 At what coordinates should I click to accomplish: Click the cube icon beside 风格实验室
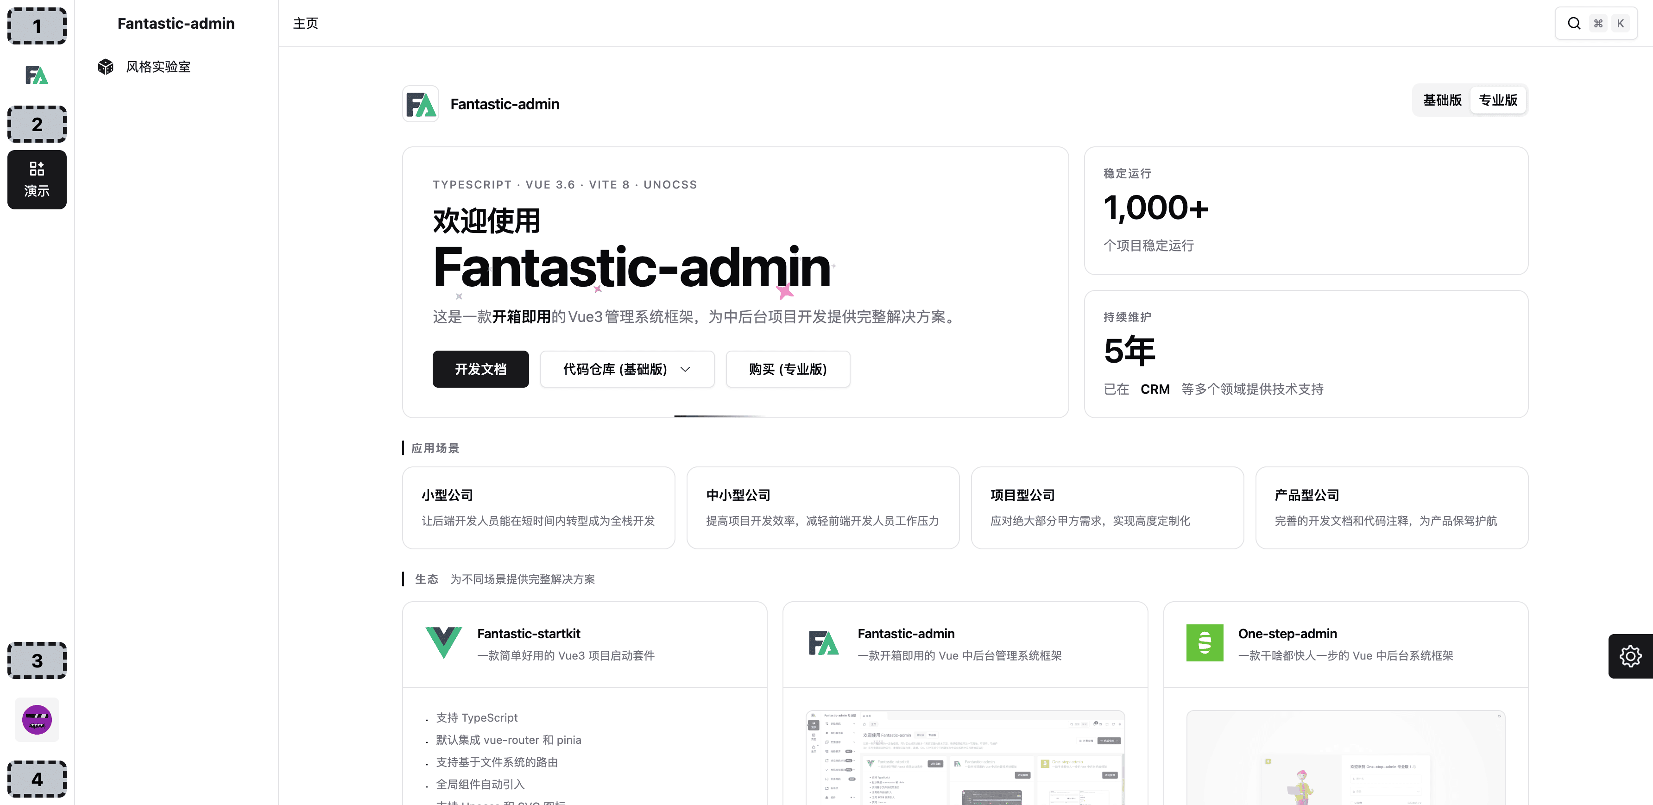105,67
